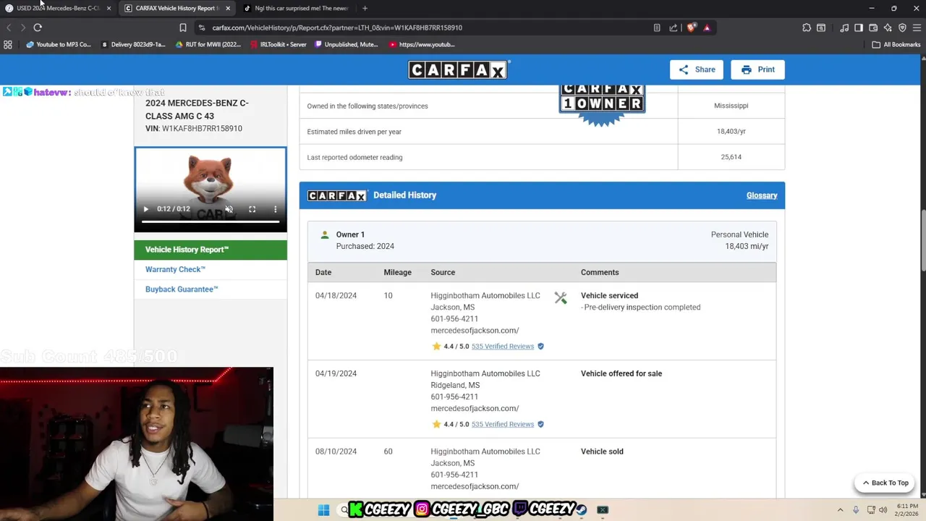This screenshot has width=926, height=521.
Task: Click the Mileage column header
Action: 397,272
